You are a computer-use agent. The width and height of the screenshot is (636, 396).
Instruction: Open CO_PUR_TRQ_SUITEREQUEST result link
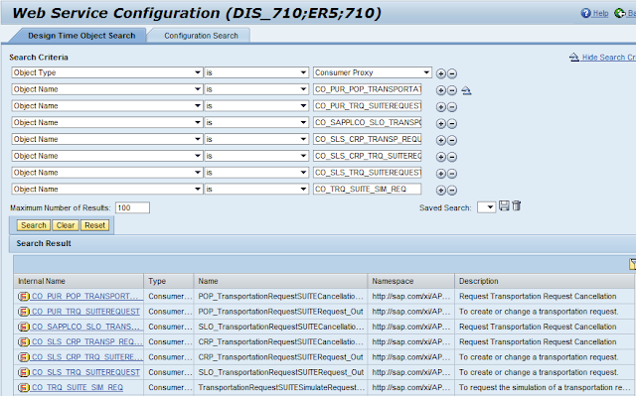pos(85,312)
